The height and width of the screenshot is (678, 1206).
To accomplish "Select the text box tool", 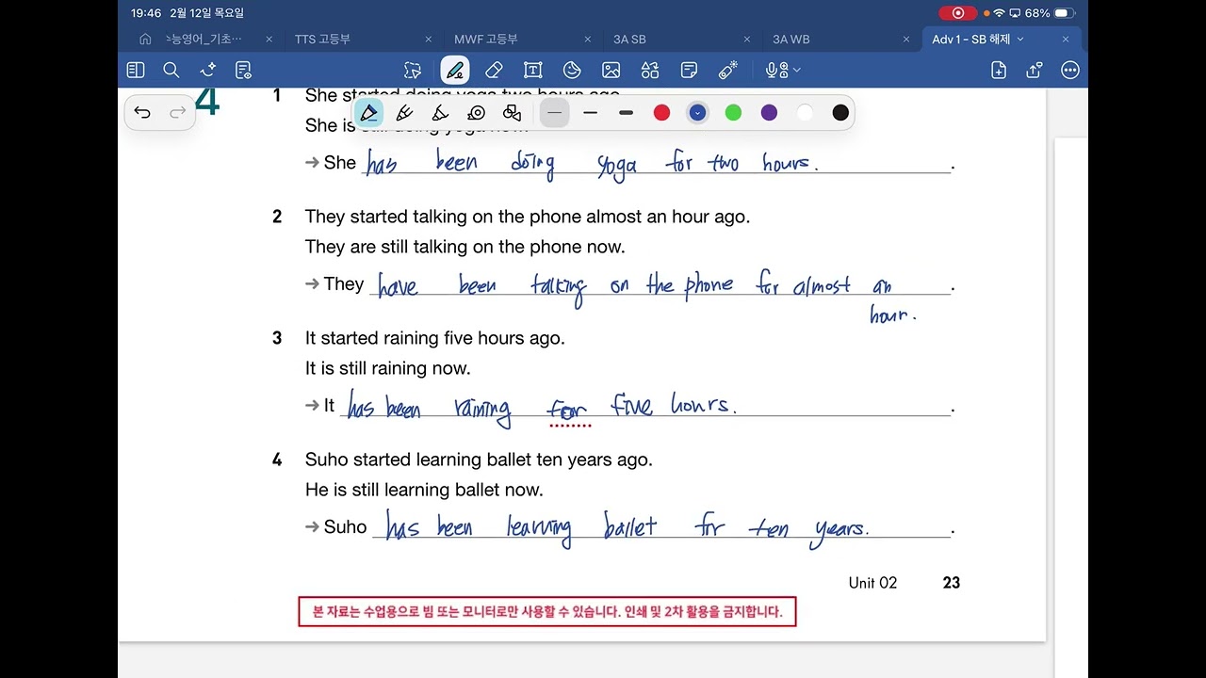I will (533, 70).
